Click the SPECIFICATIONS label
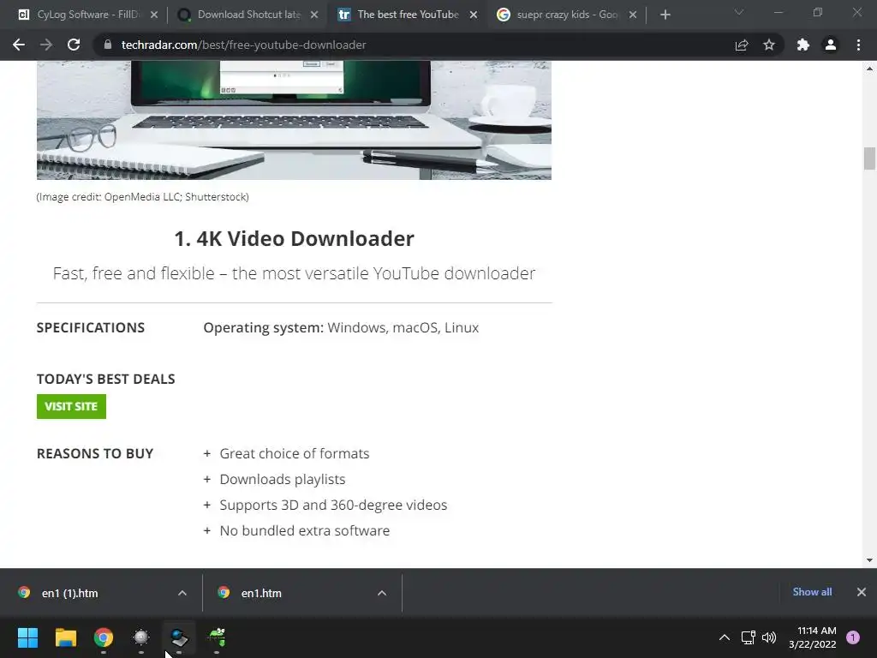Image resolution: width=877 pixels, height=658 pixels. [x=91, y=327]
